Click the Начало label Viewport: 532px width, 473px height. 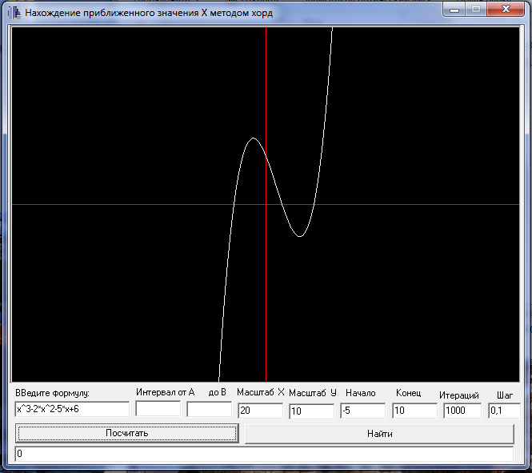[x=360, y=393]
